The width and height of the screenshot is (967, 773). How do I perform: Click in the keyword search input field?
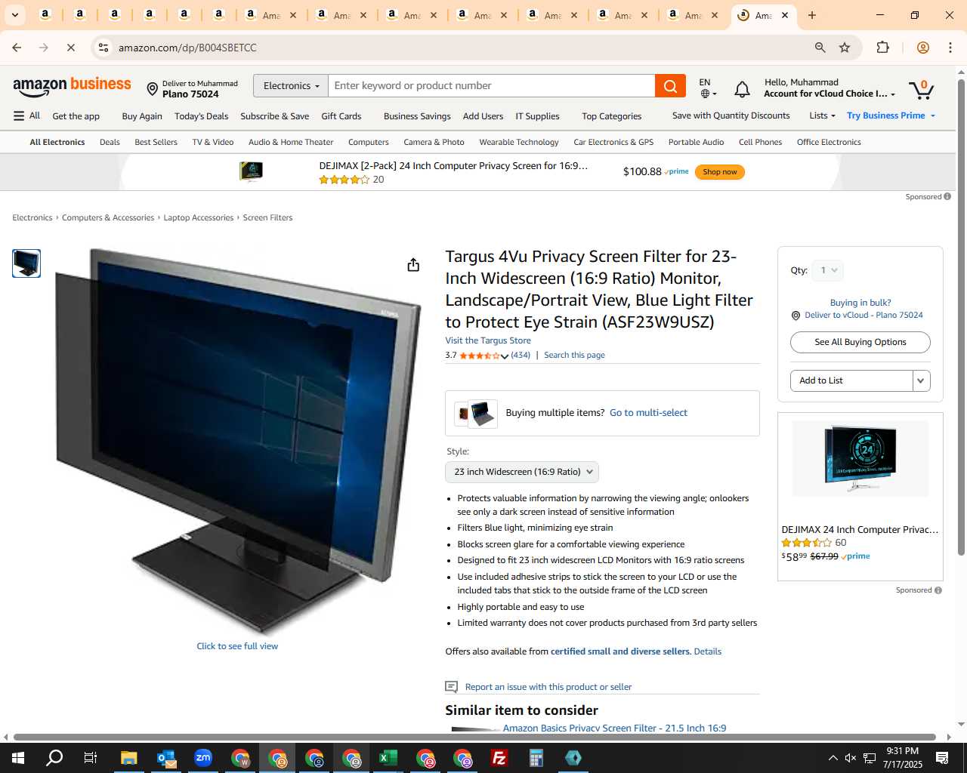pyautogui.click(x=492, y=86)
